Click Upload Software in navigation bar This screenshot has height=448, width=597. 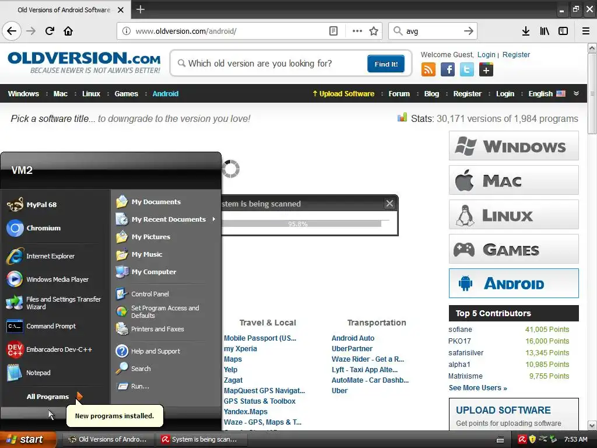[343, 94]
